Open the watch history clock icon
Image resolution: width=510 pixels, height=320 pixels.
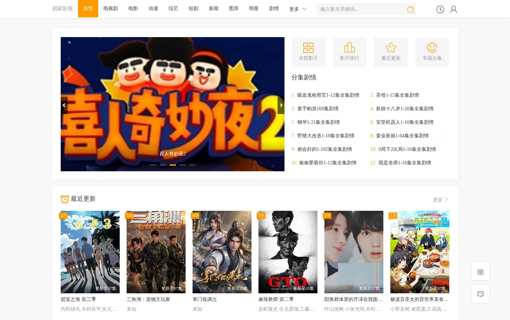click(x=440, y=9)
